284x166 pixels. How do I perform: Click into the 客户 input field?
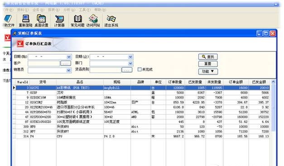tap(43, 63)
